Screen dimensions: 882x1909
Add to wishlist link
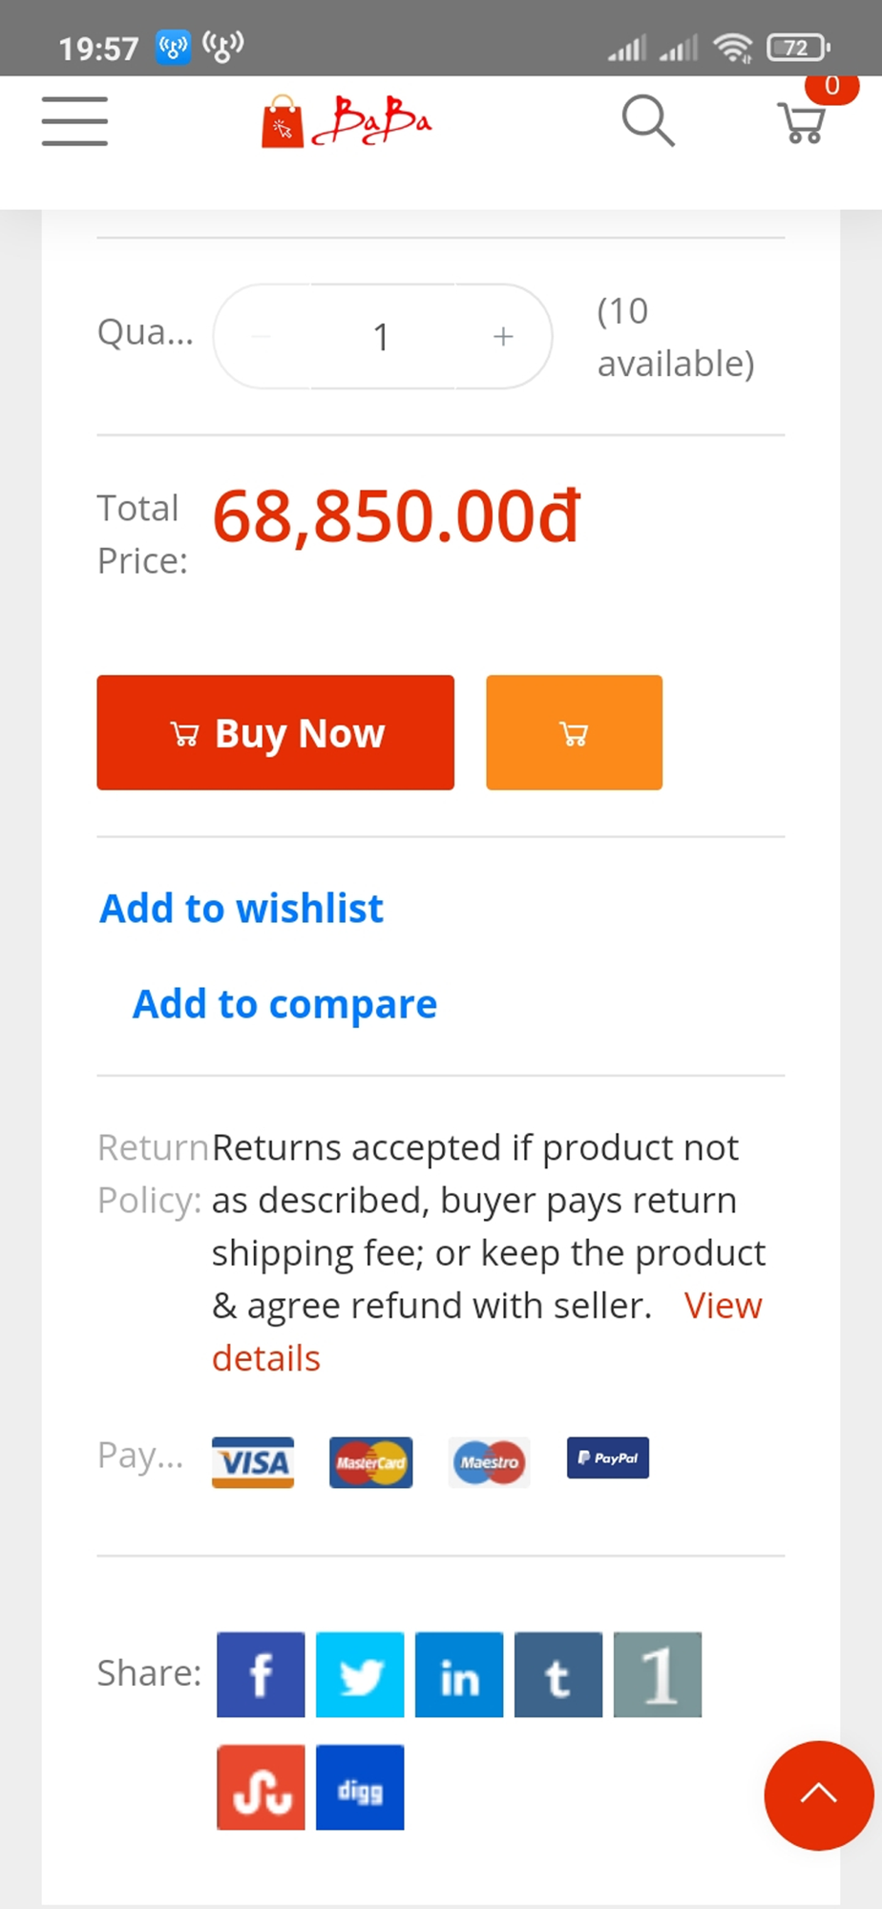(241, 908)
